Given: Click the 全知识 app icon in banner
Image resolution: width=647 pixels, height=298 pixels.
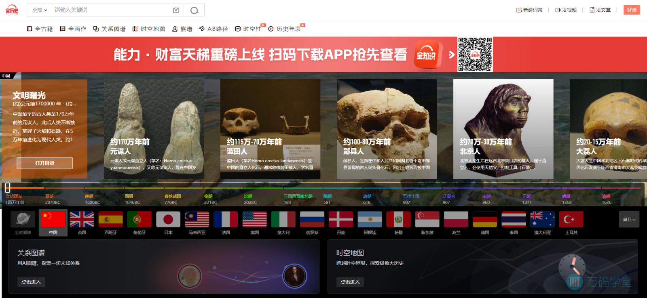Looking at the screenshot, I should tap(428, 55).
